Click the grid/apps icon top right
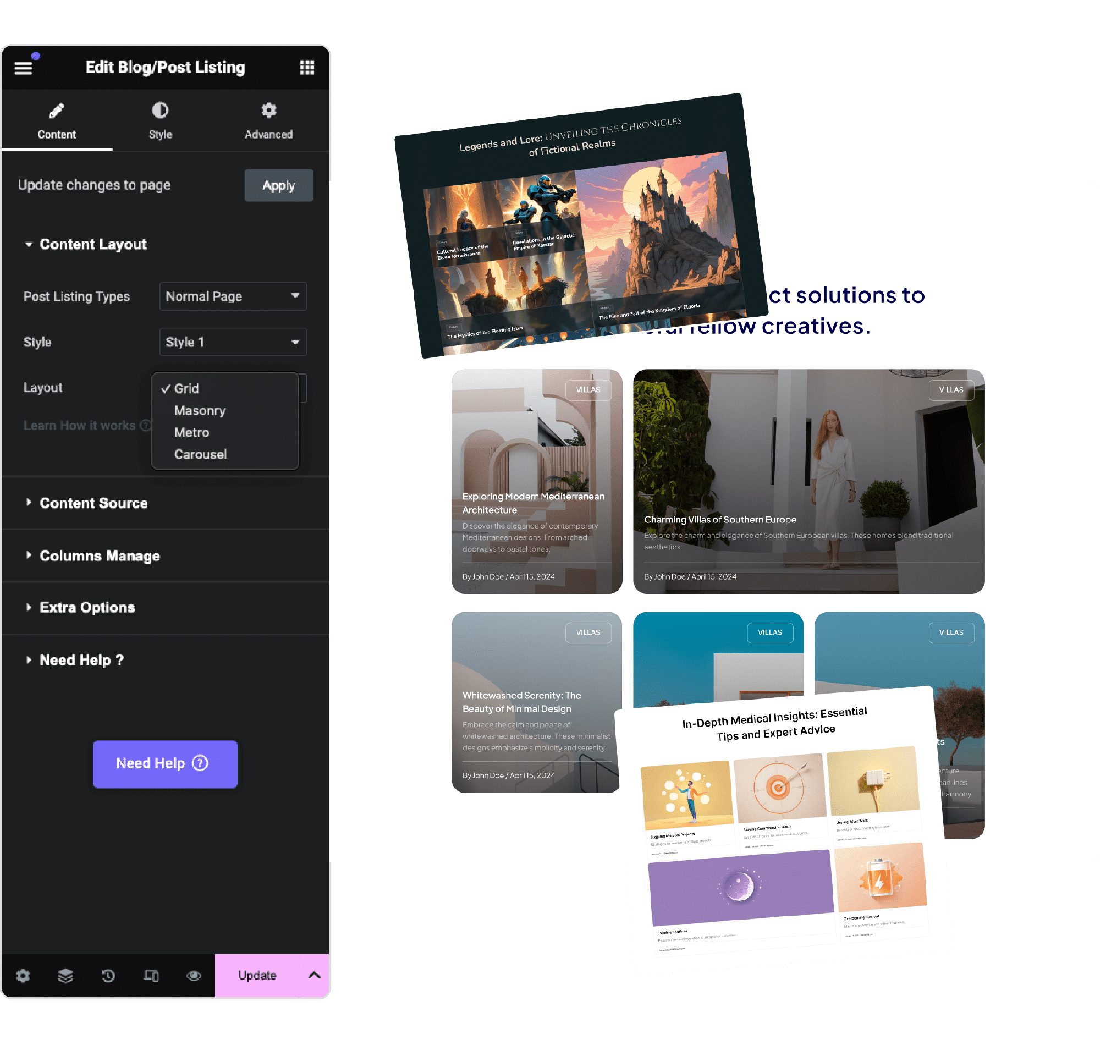This screenshot has height=1040, width=1100. [x=305, y=67]
